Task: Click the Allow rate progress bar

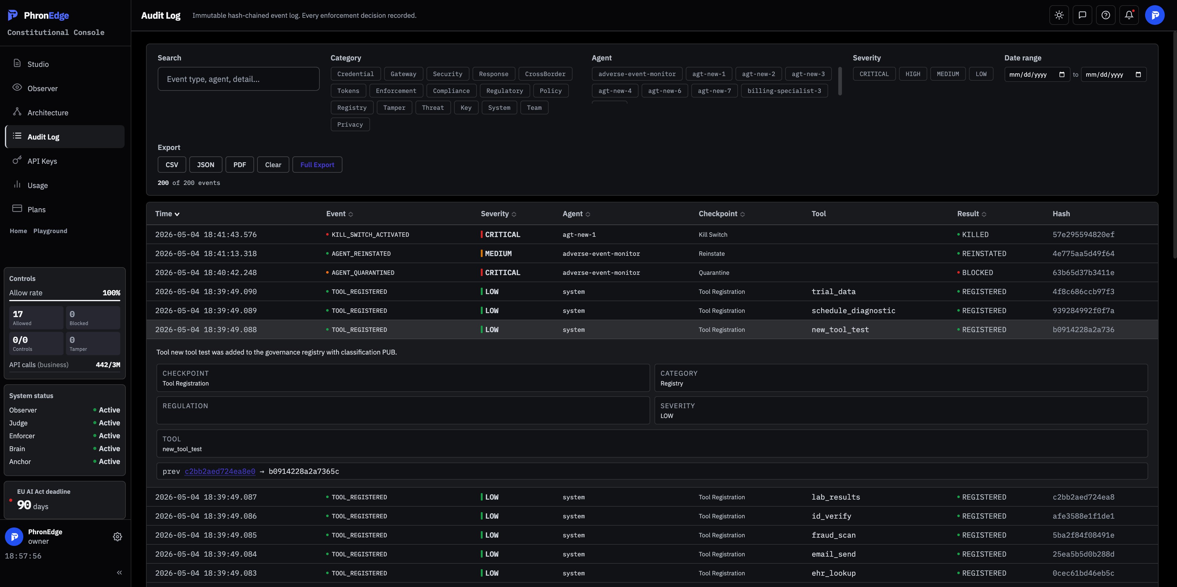Action: [64, 300]
